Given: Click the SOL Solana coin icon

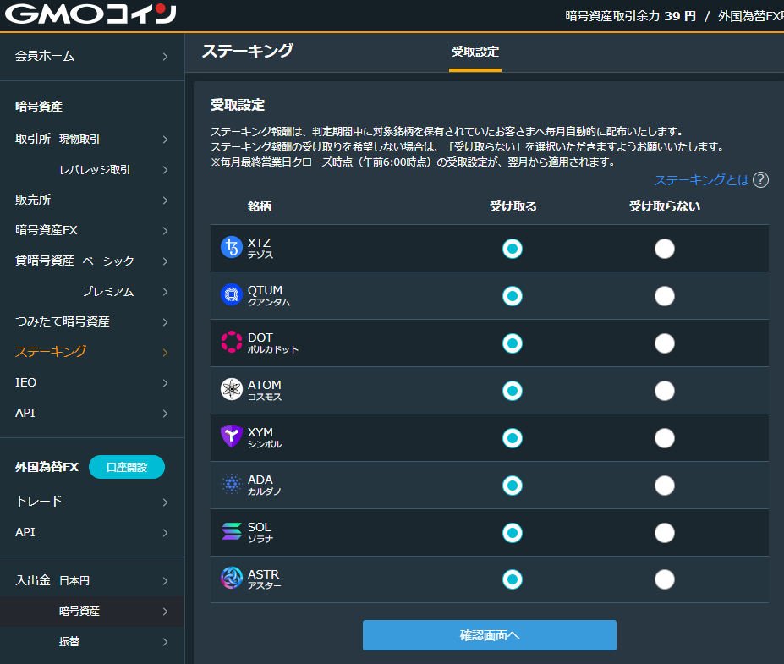Looking at the screenshot, I should click(232, 531).
